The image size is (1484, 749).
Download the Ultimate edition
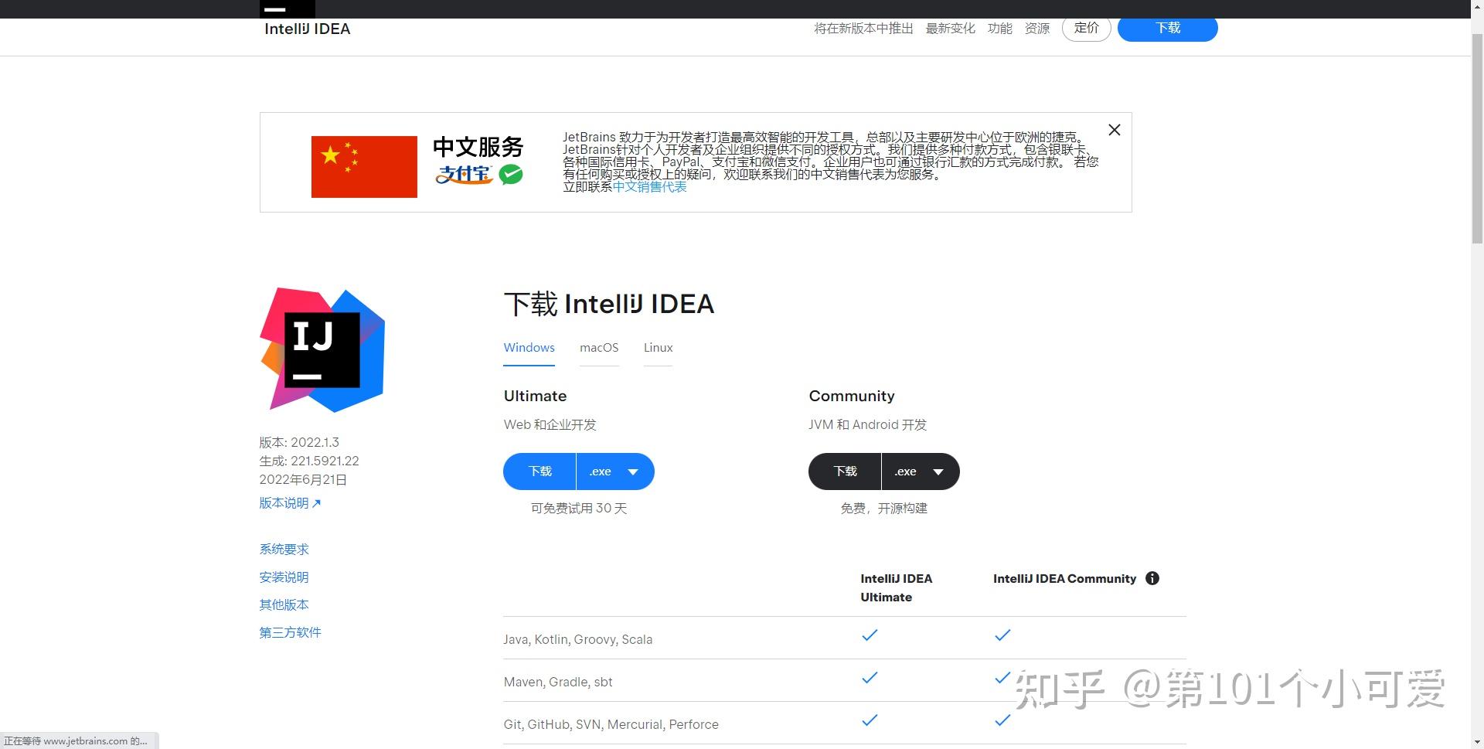coord(539,471)
